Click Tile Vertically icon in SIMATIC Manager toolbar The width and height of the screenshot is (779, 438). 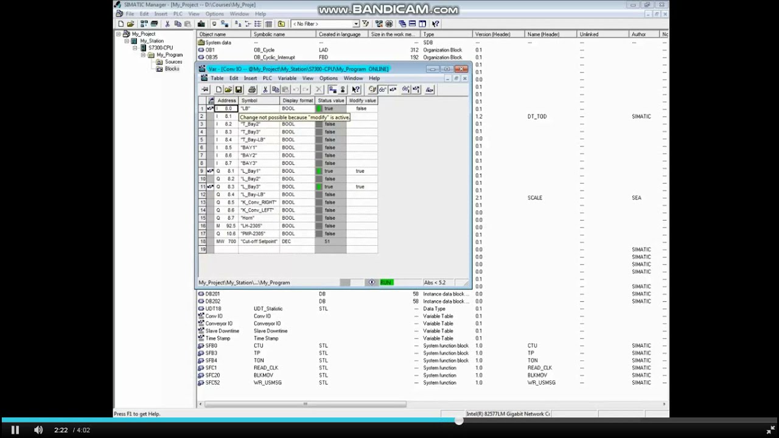(422, 24)
